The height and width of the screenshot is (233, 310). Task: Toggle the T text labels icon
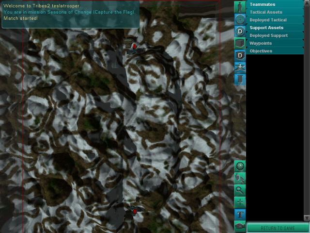pyautogui.click(x=240, y=215)
